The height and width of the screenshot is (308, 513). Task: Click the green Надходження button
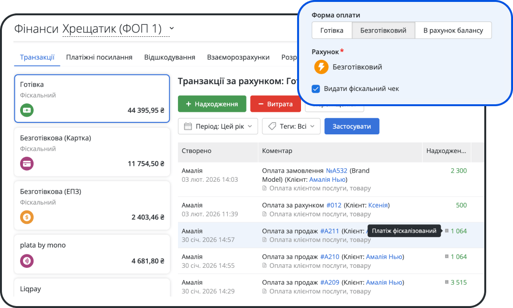point(212,104)
